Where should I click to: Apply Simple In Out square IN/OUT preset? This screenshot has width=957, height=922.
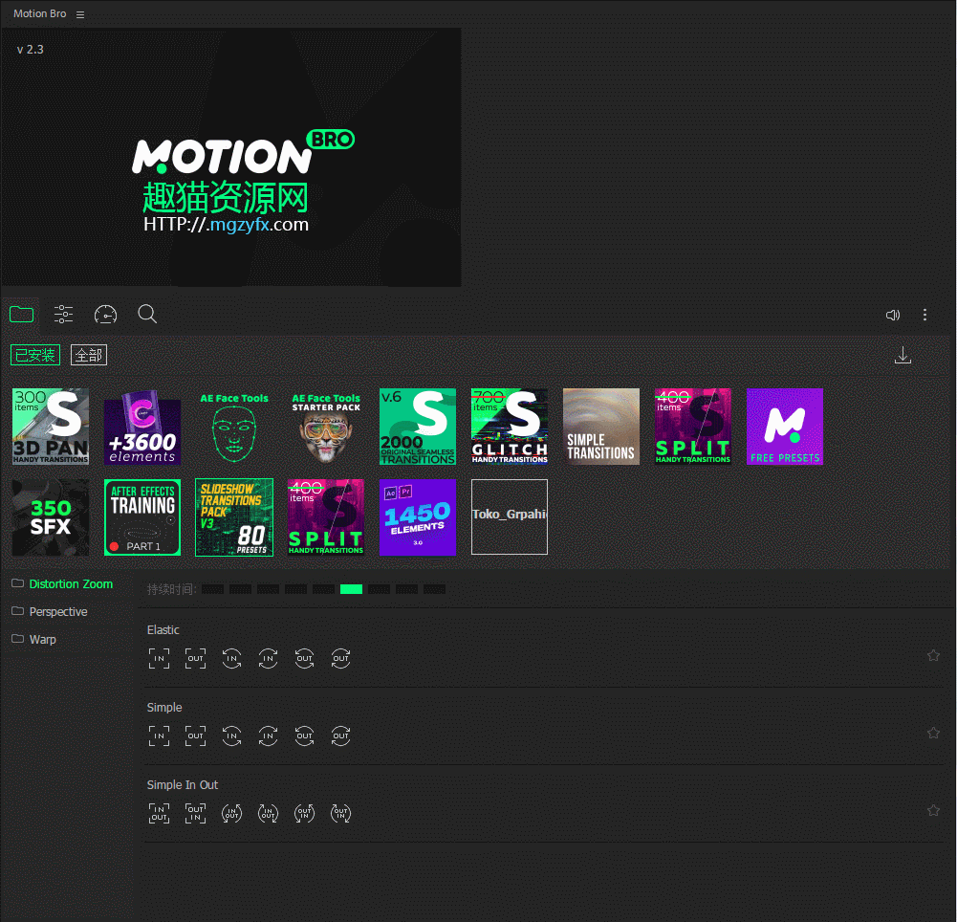click(160, 813)
